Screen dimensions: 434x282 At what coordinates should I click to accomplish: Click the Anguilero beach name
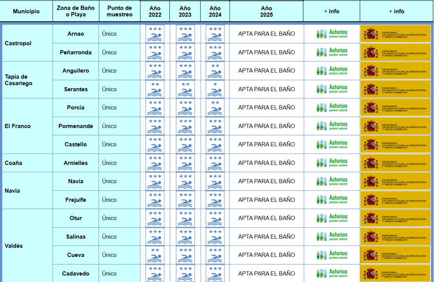tap(76, 71)
